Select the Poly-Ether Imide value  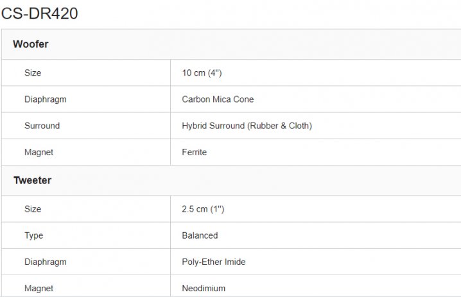pyautogui.click(x=213, y=262)
